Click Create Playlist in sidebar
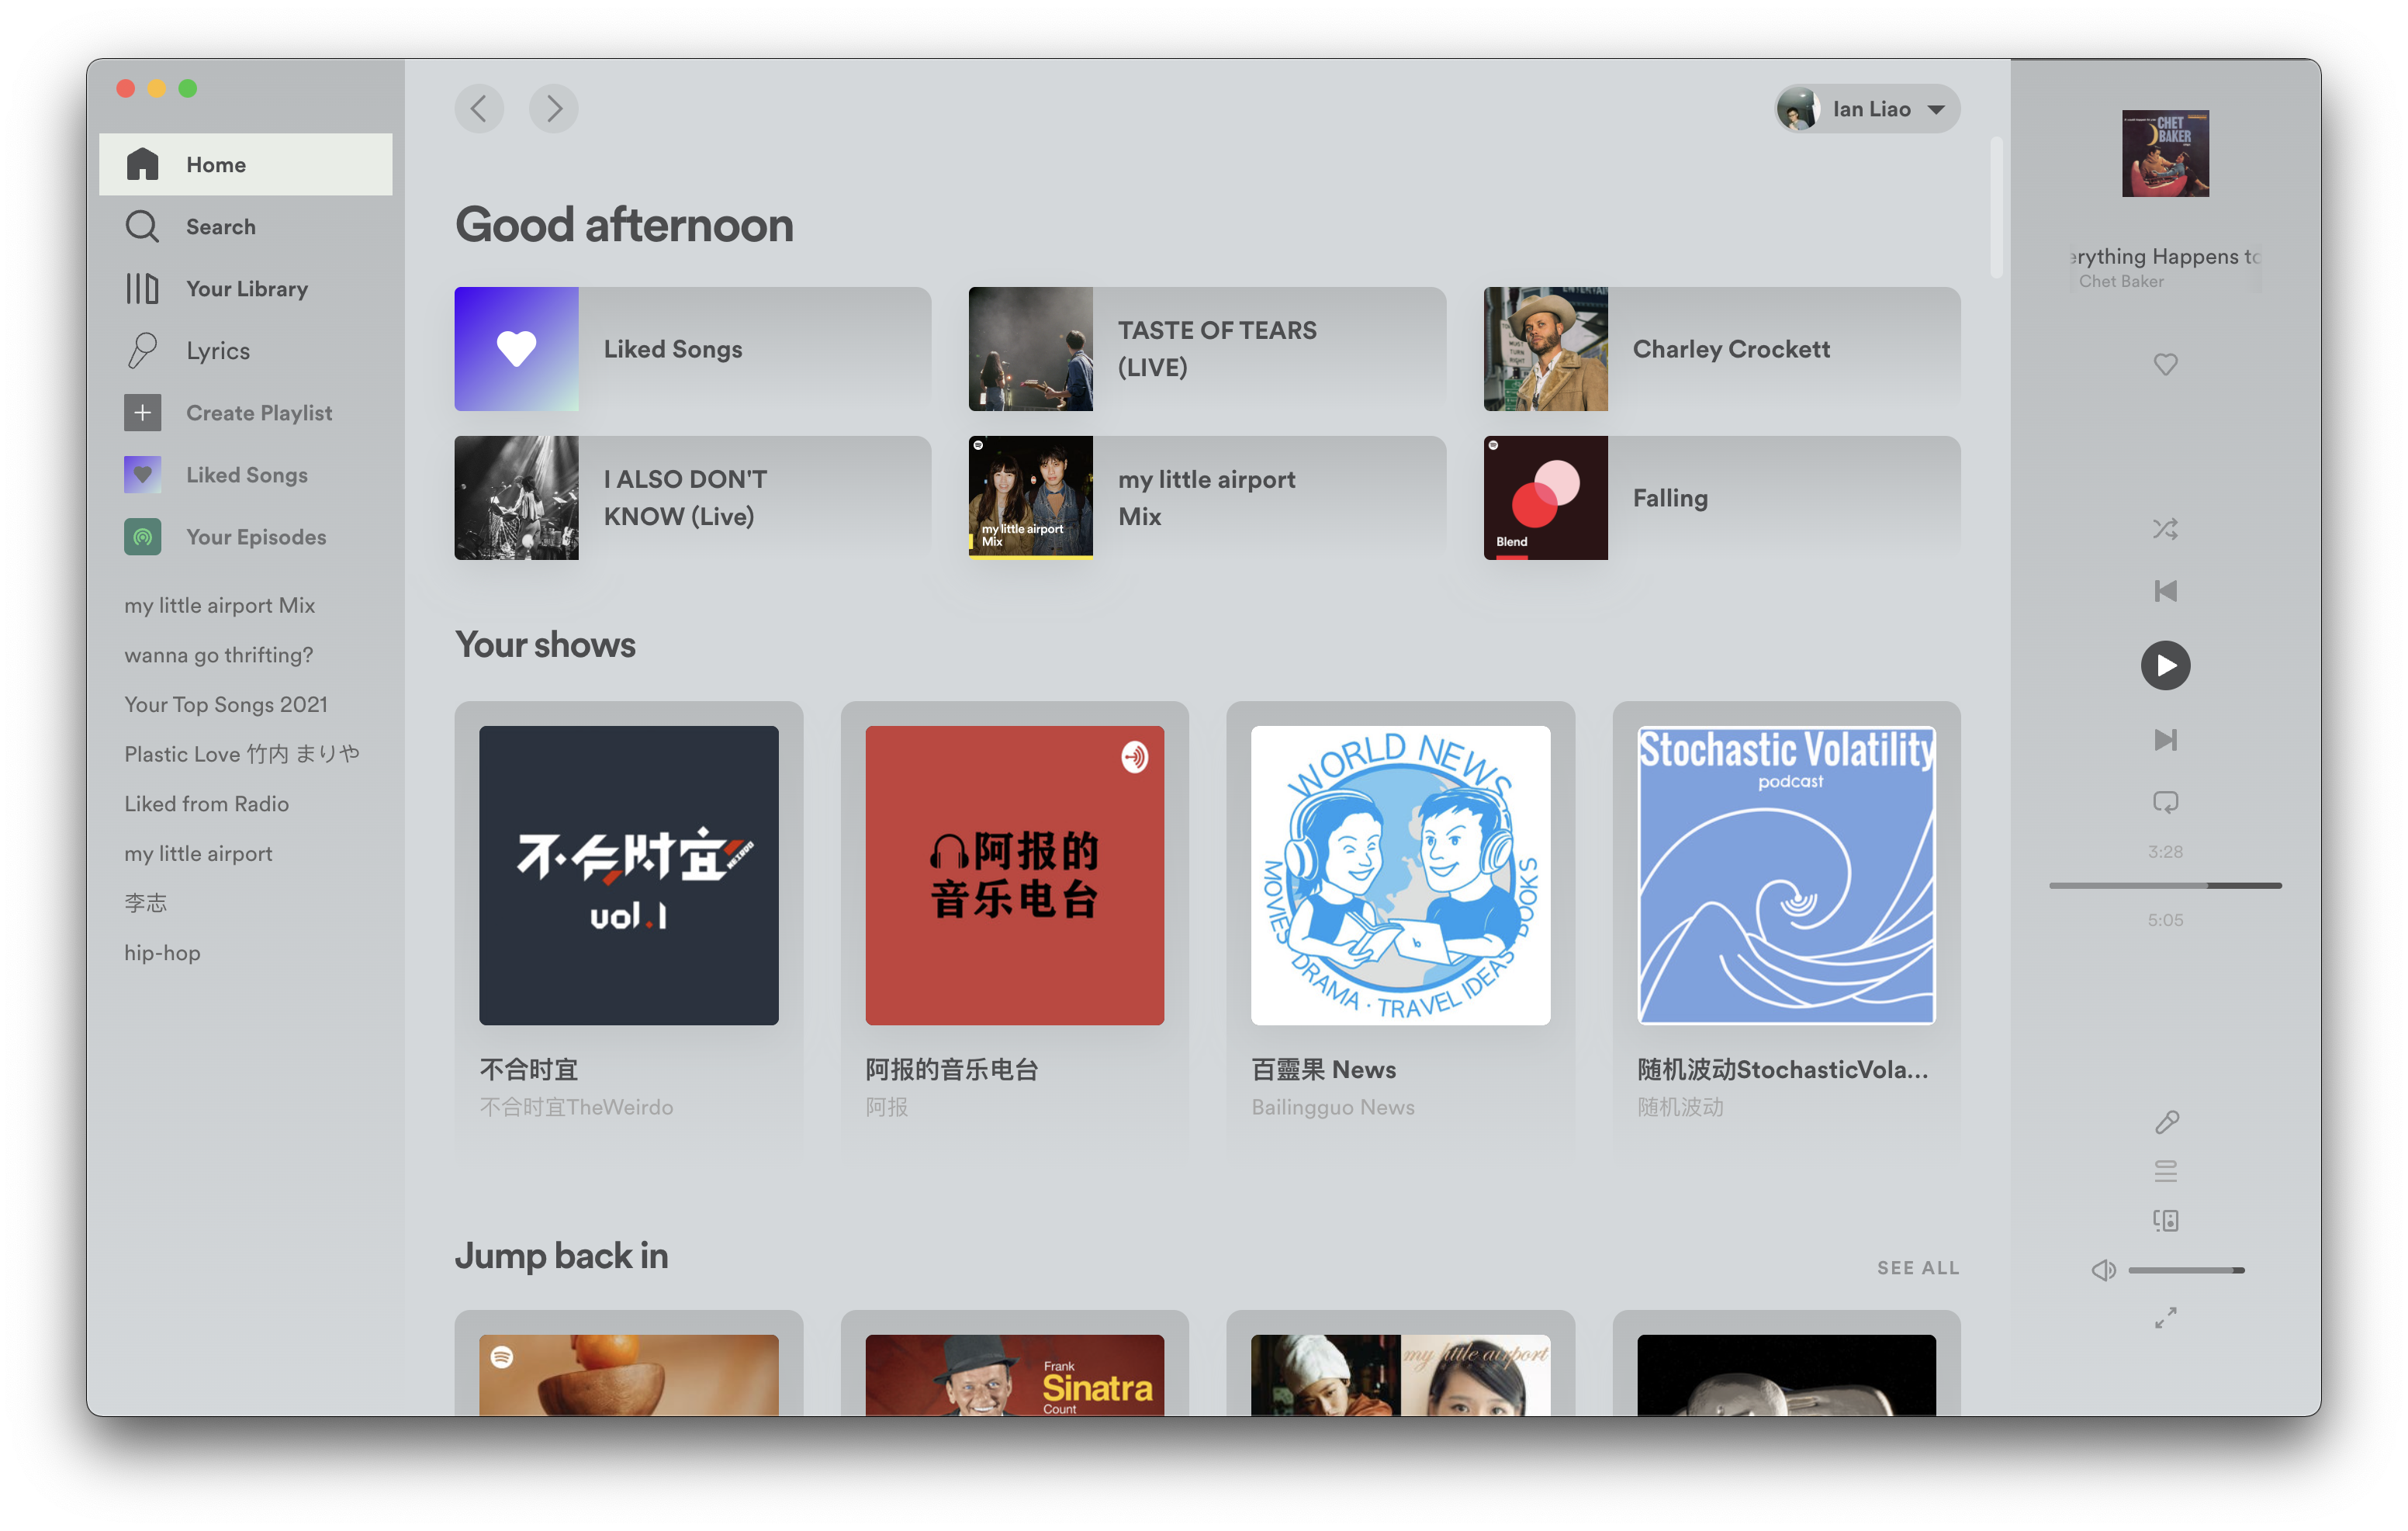The height and width of the screenshot is (1531, 2408). pos(258,413)
